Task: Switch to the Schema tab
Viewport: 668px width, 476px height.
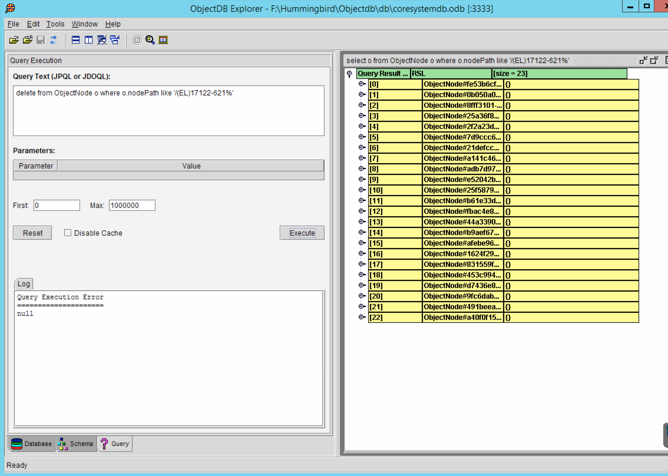Action: click(76, 444)
